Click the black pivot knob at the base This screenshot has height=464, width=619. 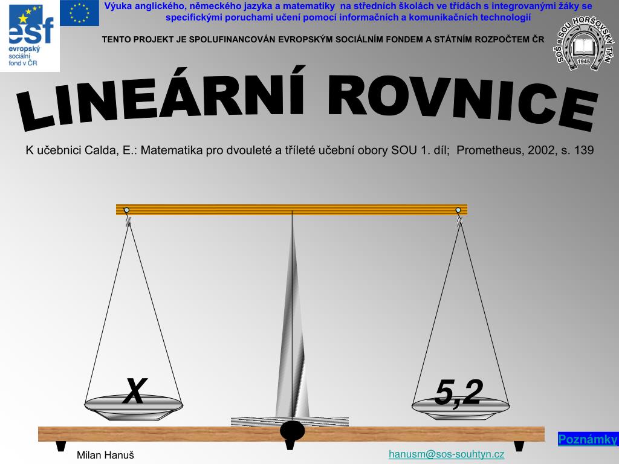(x=292, y=430)
